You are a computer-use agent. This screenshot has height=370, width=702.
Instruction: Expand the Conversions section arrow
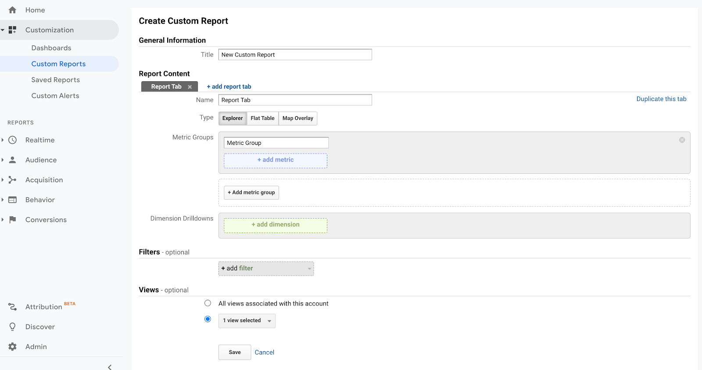[3, 219]
